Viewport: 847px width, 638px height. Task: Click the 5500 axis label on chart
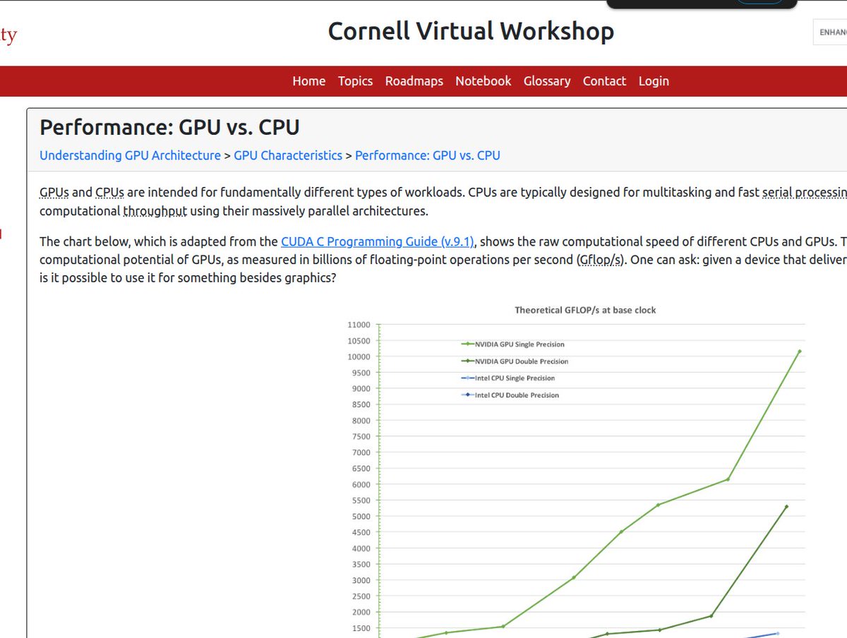tap(360, 500)
